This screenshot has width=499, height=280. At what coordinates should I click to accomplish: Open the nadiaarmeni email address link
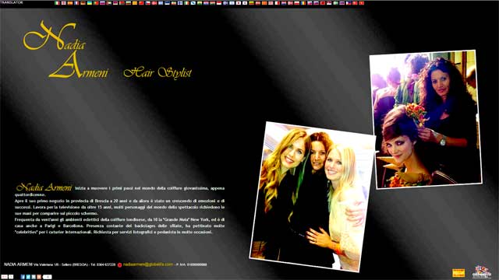[x=148, y=264]
